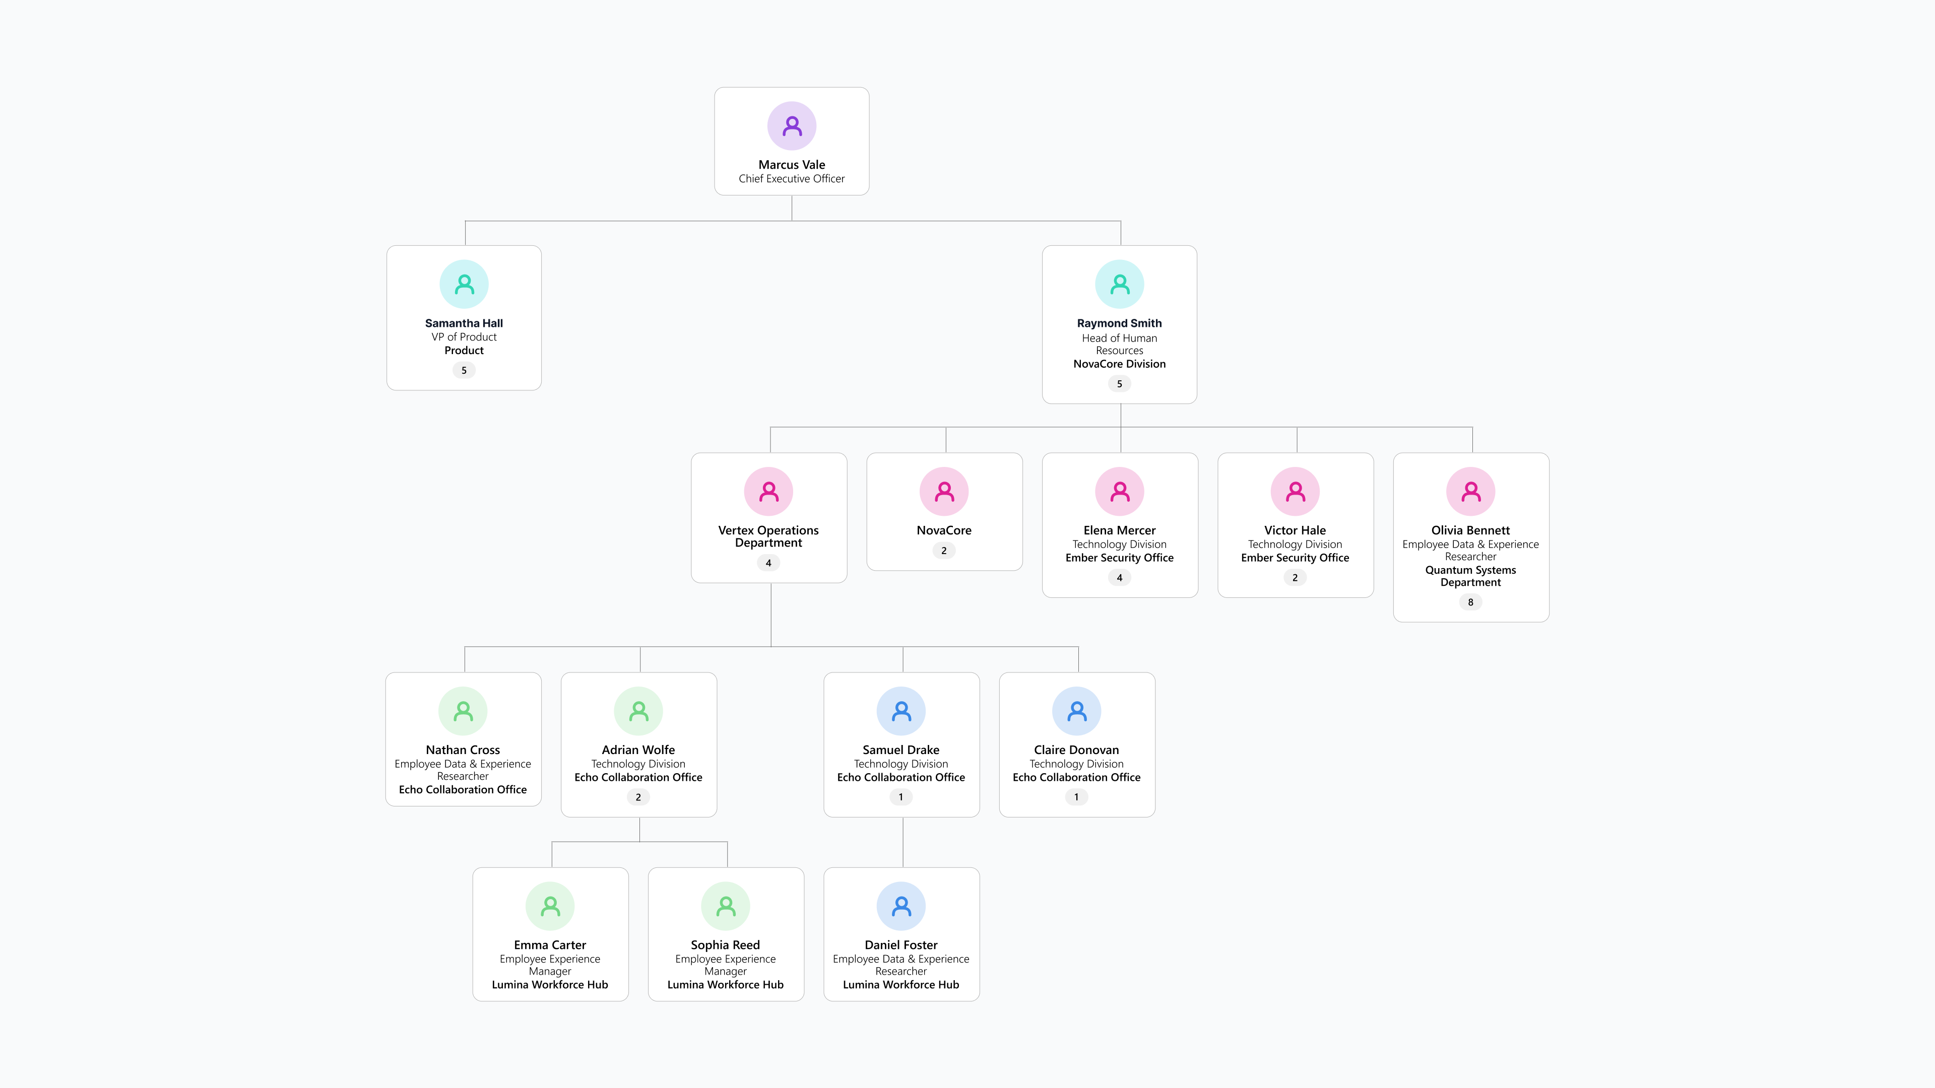Click Raymond Smith's avatar icon

coord(1119,285)
